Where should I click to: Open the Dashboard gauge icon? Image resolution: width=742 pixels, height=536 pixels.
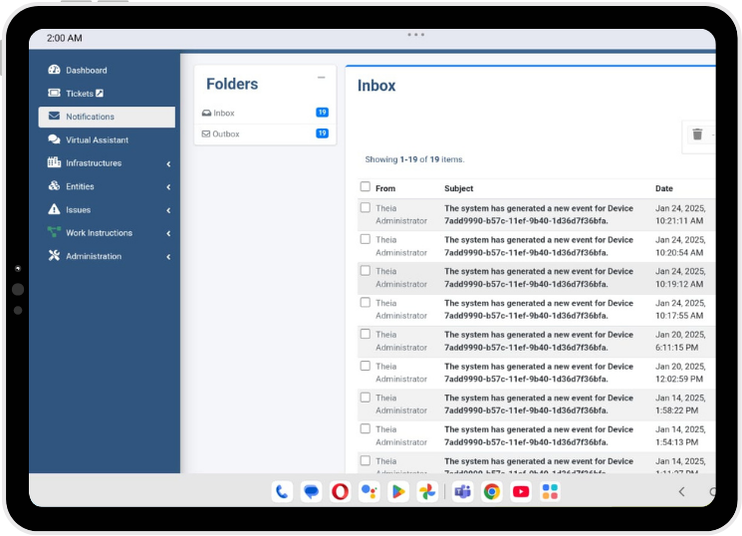point(54,70)
